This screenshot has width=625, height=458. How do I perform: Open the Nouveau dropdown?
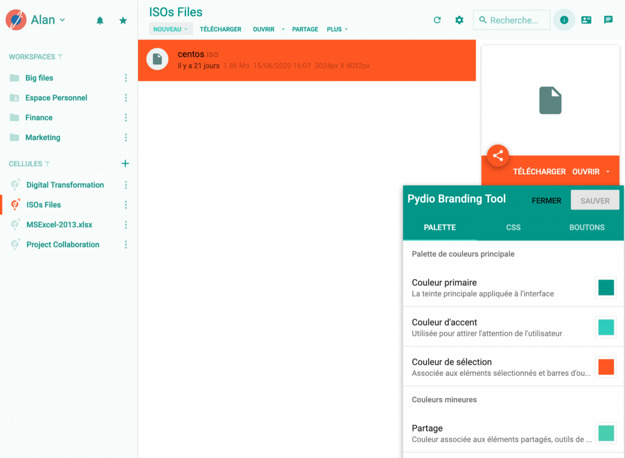coord(171,29)
